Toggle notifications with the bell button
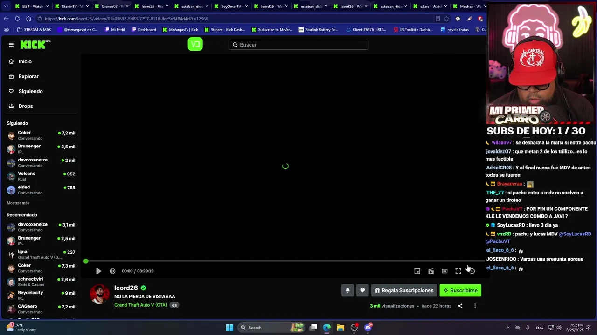The width and height of the screenshot is (597, 335). coord(347,290)
